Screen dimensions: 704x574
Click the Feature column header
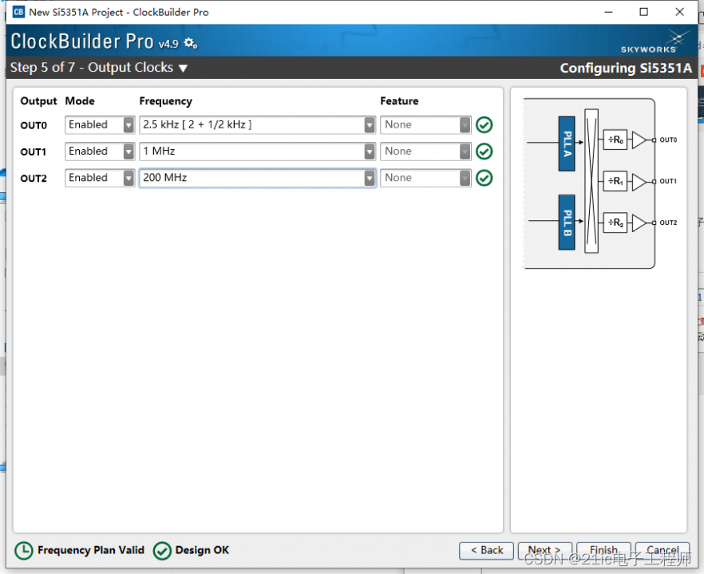pos(399,101)
